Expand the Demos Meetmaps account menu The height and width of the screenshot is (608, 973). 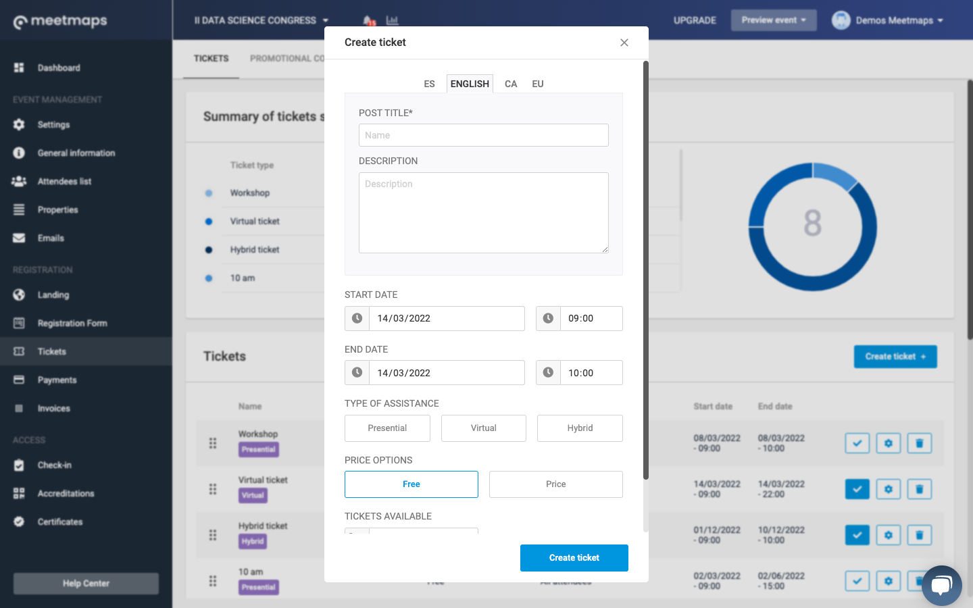pyautogui.click(x=889, y=20)
